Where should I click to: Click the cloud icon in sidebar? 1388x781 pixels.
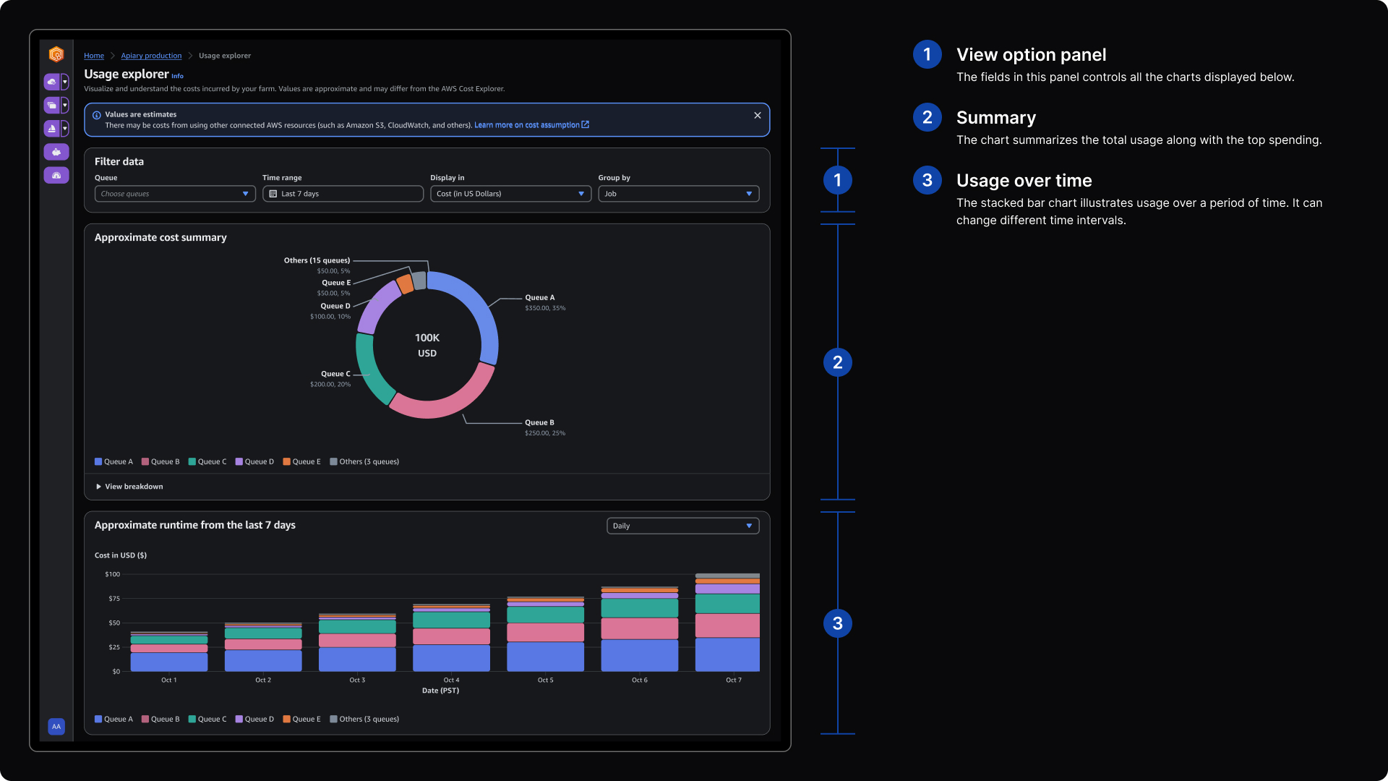click(51, 82)
